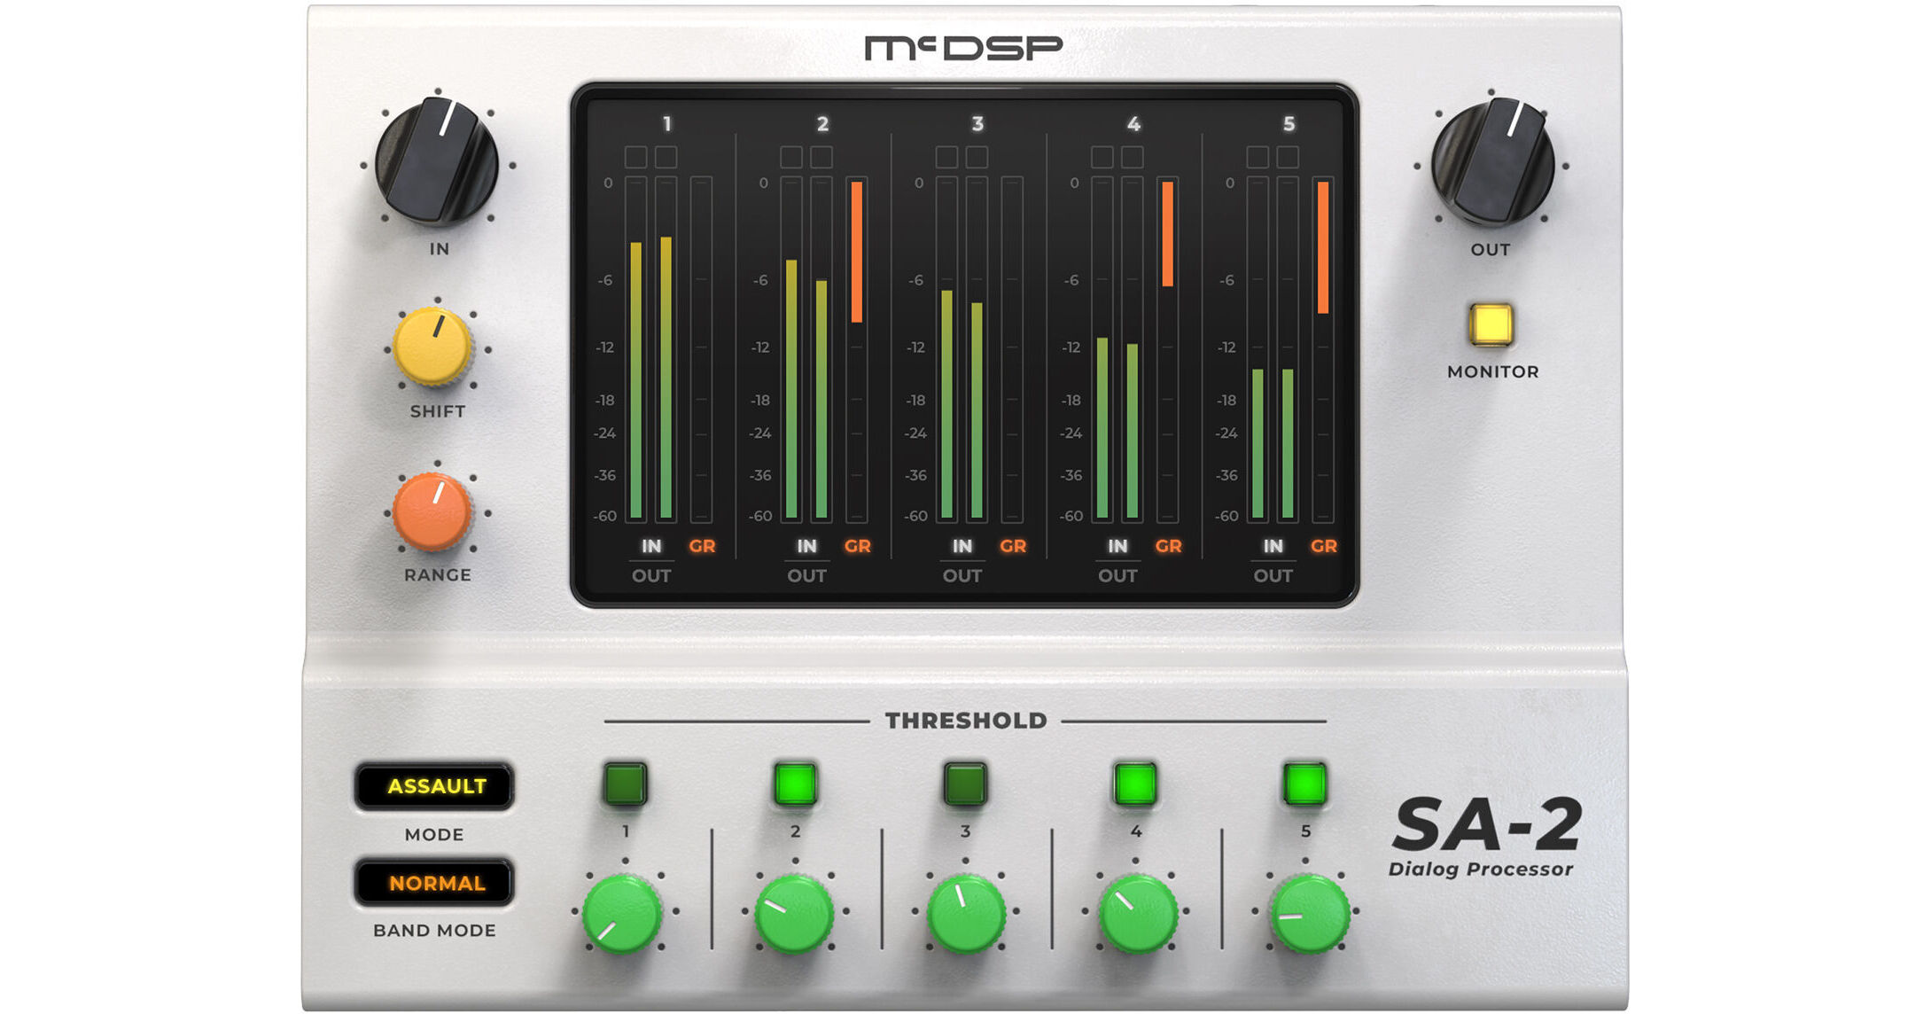1931x1014 pixels.
Task: Enable threshold band 3 button
Action: (965, 784)
